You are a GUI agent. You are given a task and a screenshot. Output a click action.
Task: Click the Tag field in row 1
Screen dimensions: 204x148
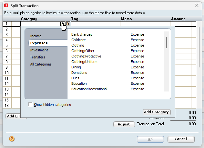coord(95,24)
